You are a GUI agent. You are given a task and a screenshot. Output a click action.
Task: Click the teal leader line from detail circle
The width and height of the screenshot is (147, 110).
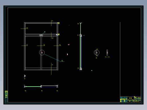[x=54, y=58]
